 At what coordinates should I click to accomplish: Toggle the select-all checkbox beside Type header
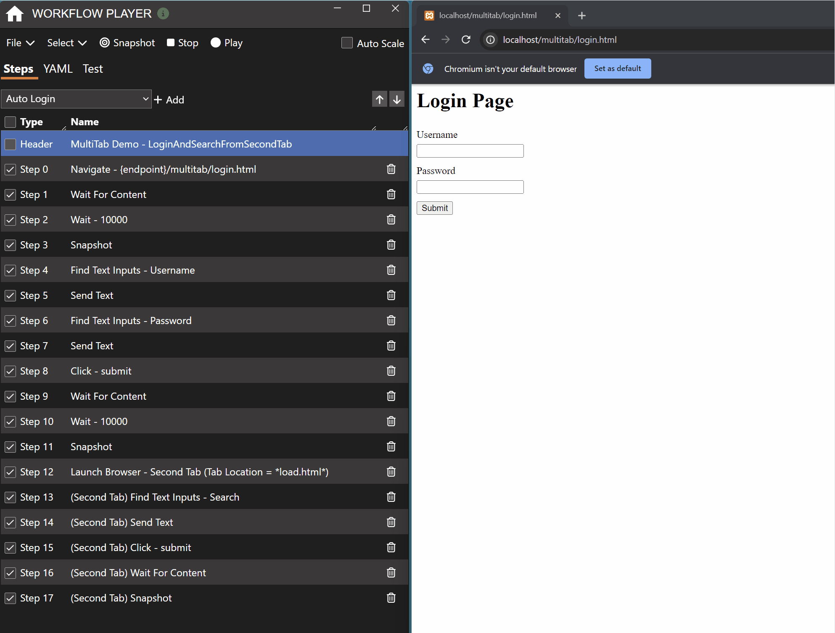pyautogui.click(x=11, y=122)
